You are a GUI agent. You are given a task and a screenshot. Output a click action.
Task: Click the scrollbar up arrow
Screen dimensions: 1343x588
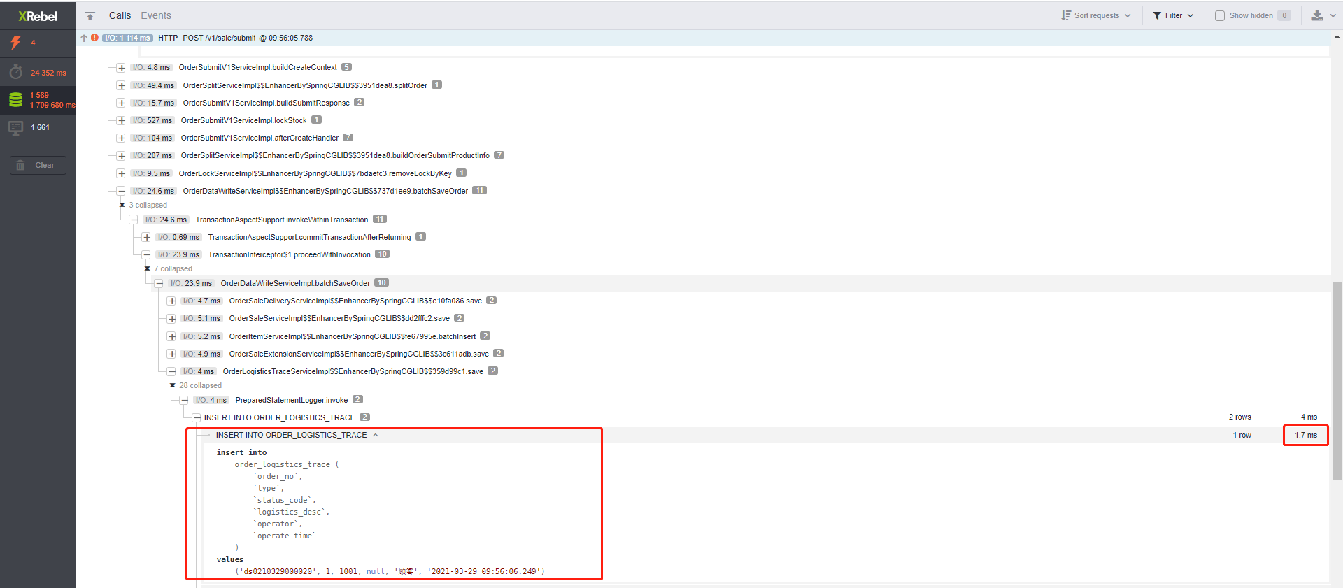1337,36
